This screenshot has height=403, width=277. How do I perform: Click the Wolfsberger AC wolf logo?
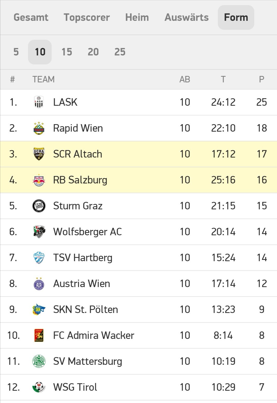coord(39,232)
